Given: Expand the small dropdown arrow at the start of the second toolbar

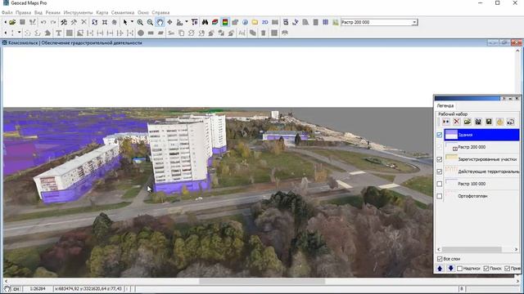Looking at the screenshot, I should (x=19, y=33).
